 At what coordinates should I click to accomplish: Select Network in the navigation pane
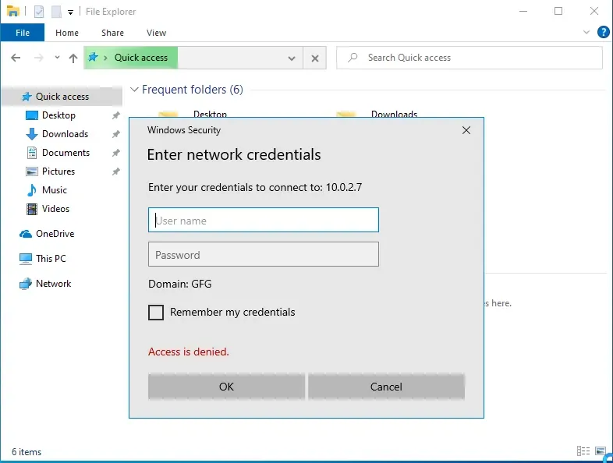(53, 284)
